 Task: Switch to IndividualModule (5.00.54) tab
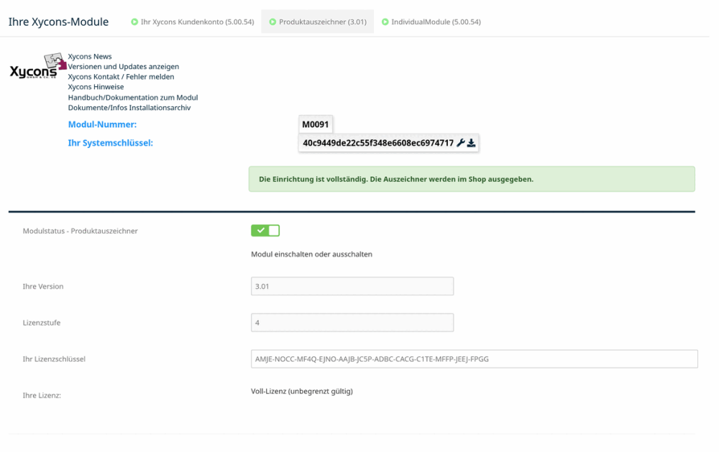click(431, 22)
